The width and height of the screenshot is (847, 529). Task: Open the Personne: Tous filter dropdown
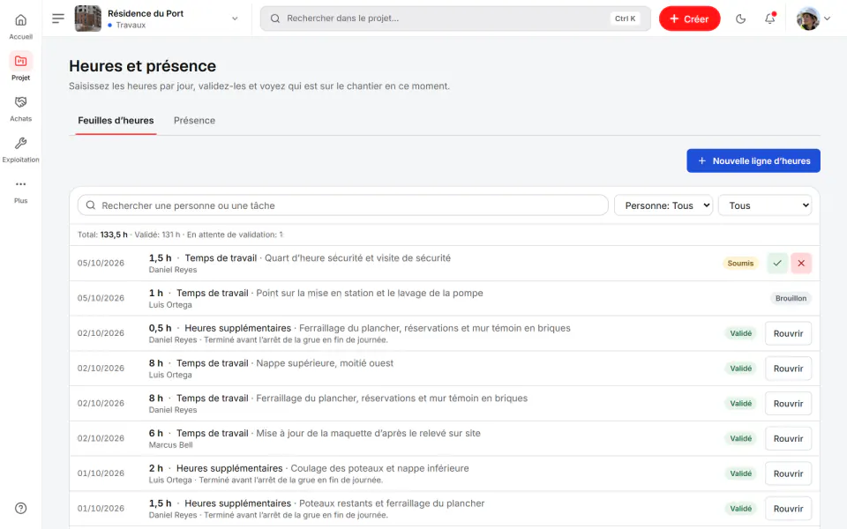663,205
